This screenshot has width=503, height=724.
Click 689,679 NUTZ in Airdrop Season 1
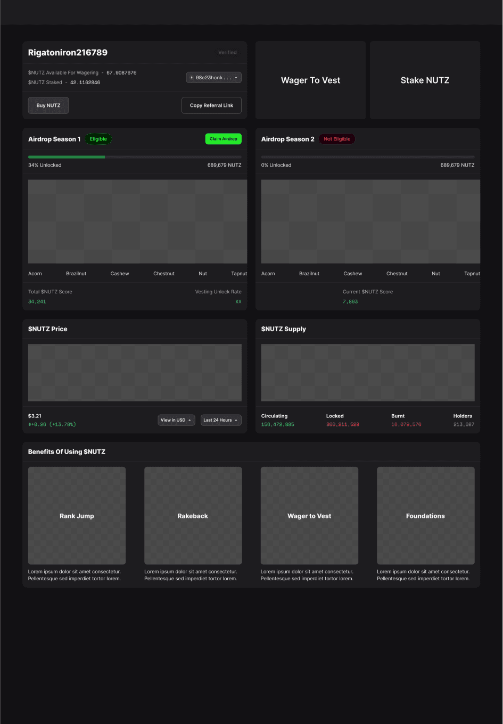pos(225,165)
